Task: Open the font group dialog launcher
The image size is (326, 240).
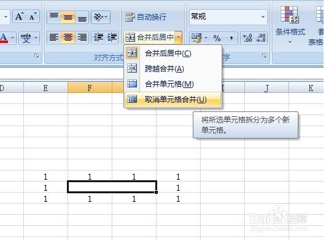Action: [x=37, y=56]
